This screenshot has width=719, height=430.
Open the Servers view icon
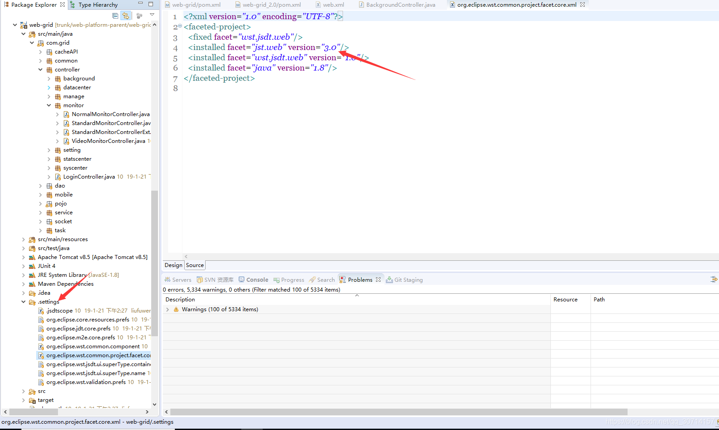click(x=178, y=280)
